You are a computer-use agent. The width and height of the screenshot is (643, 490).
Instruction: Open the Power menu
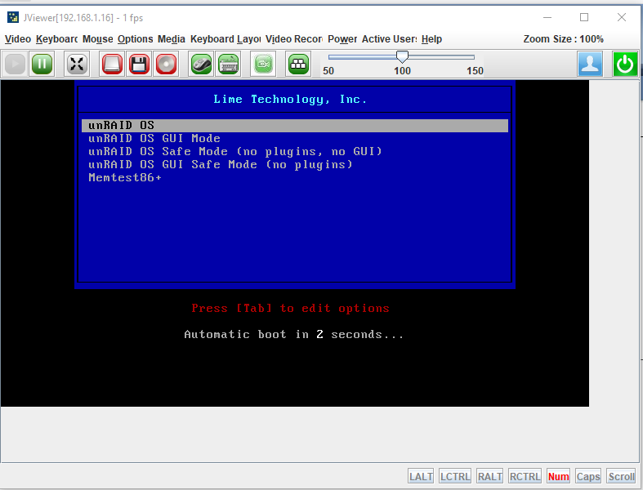342,39
